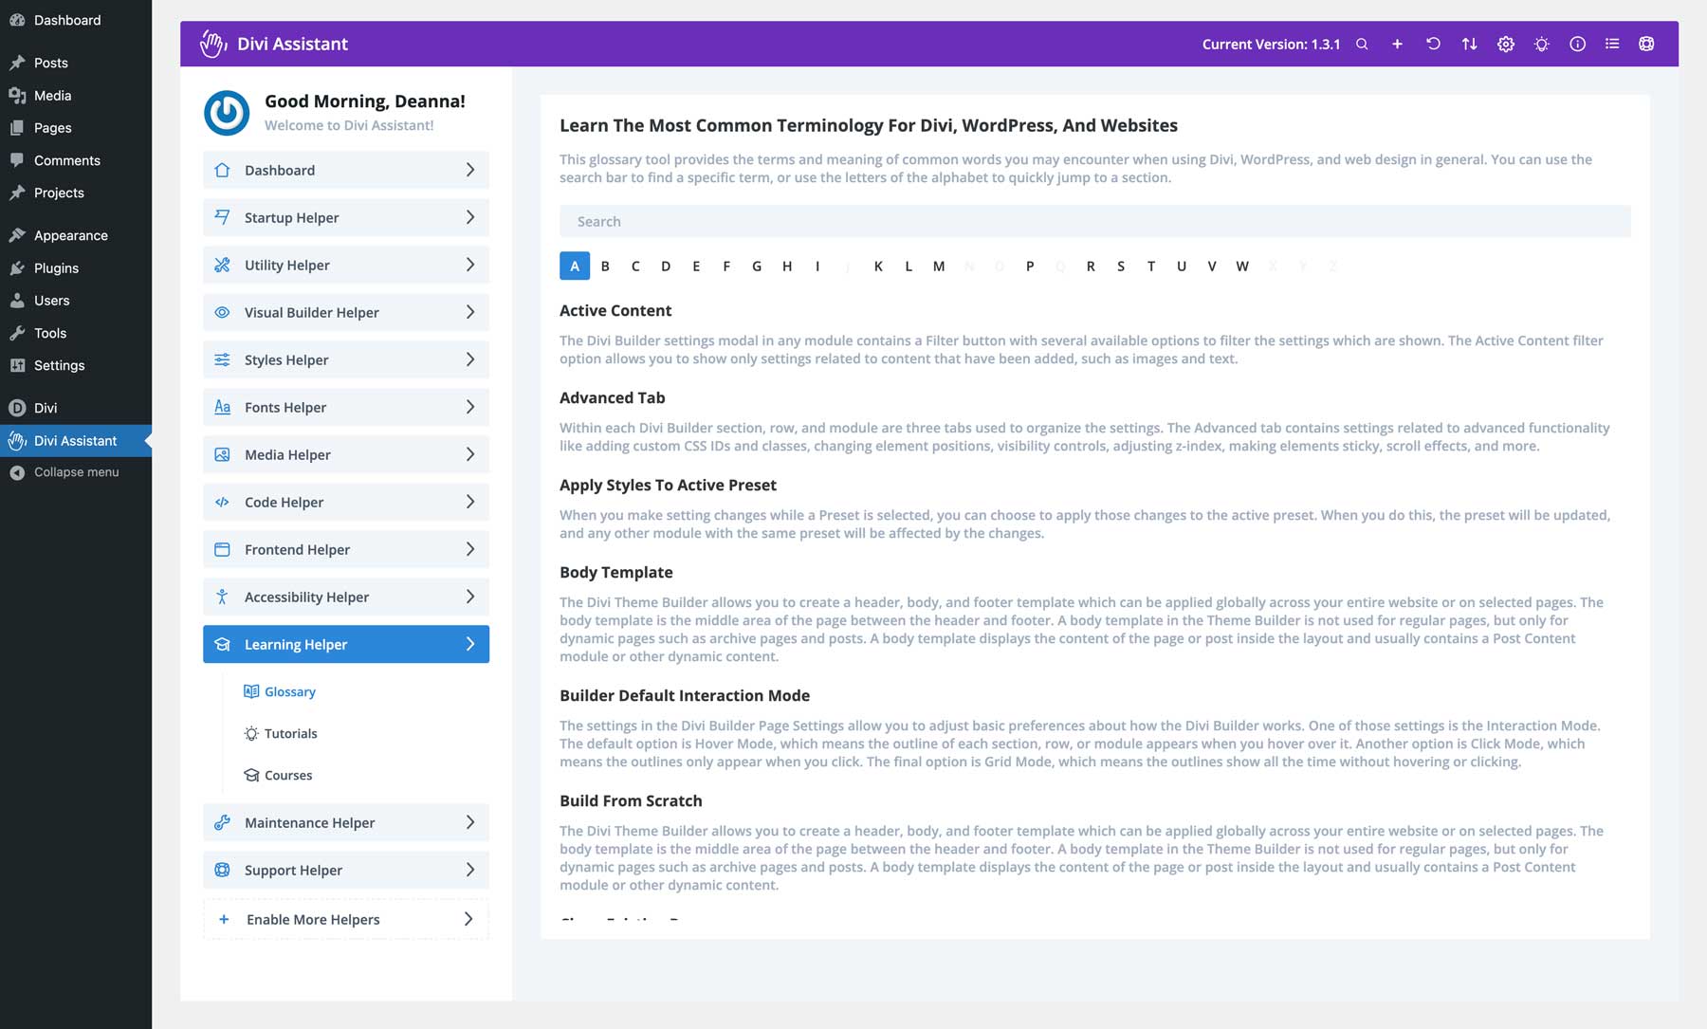Open Divi in WordPress admin menu
Screen dimensions: 1707x1029
76,408
